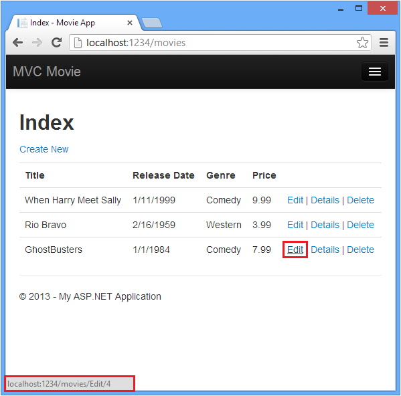Close the Index - Movie App tab
Screen dimensions: 401x396
pos(130,23)
